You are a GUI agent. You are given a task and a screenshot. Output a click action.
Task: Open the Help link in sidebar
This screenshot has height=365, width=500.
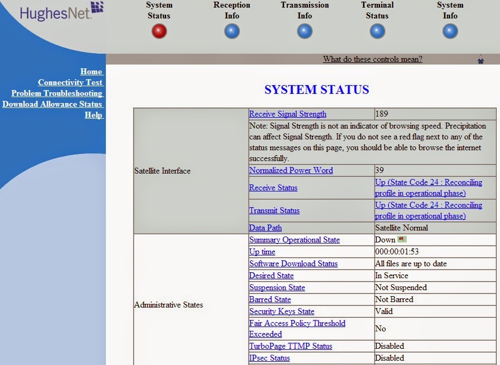click(94, 114)
